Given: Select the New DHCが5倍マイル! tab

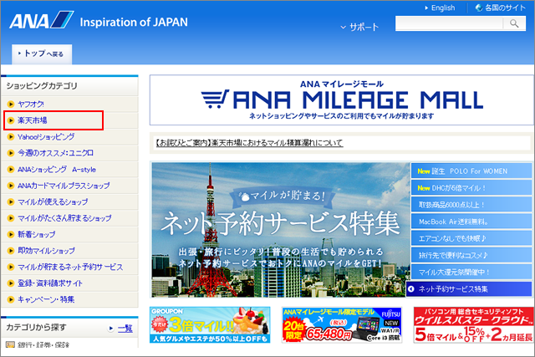Looking at the screenshot, I should click(471, 188).
